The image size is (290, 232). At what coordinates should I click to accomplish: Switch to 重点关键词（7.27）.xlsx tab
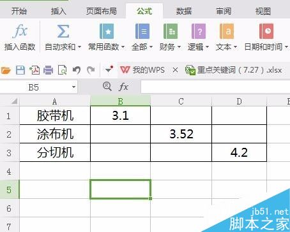tap(234, 70)
